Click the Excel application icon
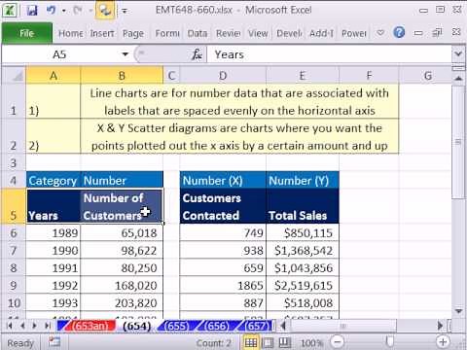Screen dimensions: 467x350 click(10, 10)
